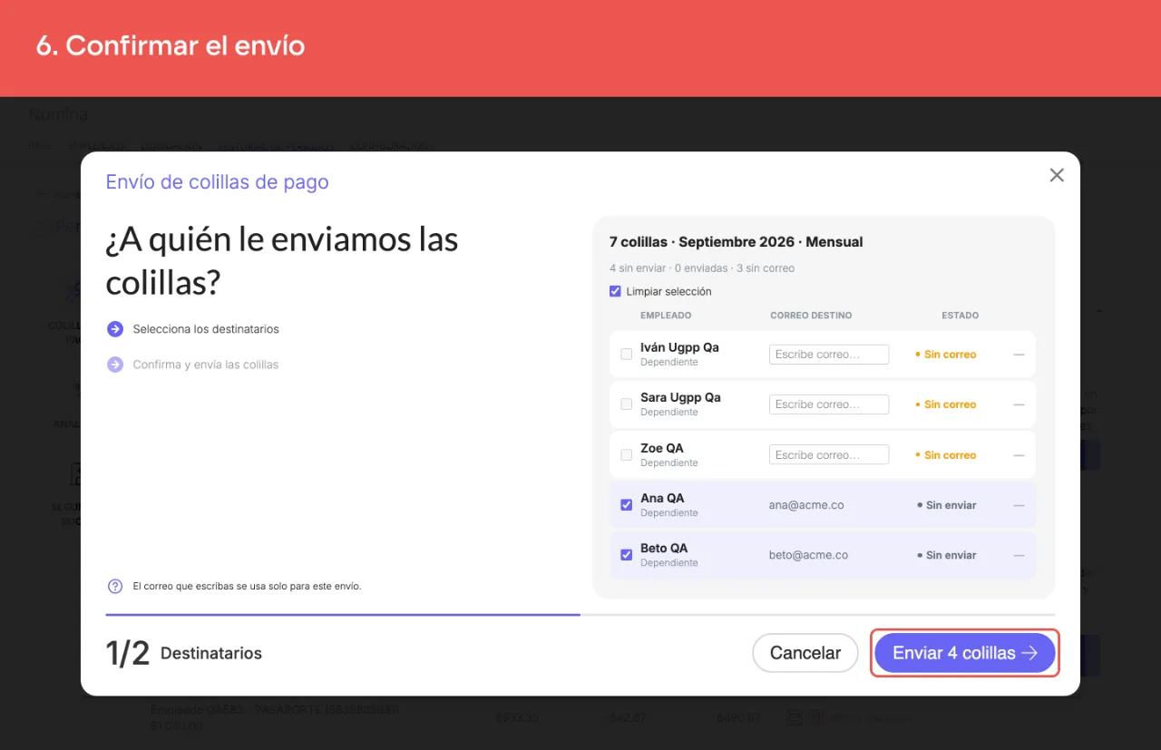This screenshot has width=1161, height=750.
Task: Click the CORREO DESTINO column header
Action: (x=811, y=316)
